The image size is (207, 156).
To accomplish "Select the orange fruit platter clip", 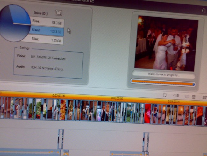I will pos(63,110).
